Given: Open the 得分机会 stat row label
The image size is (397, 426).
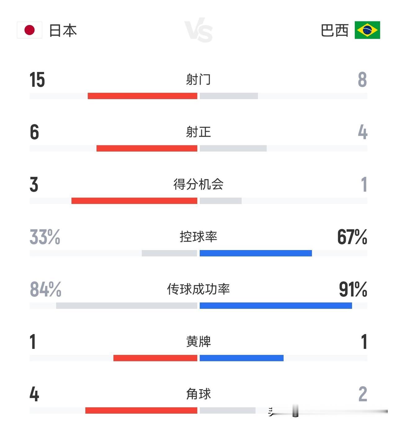Looking at the screenshot, I should [x=198, y=184].
